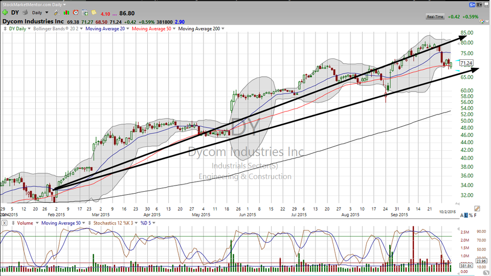
Task: Open the DY Daily indicator dropdown
Action: [29, 29]
